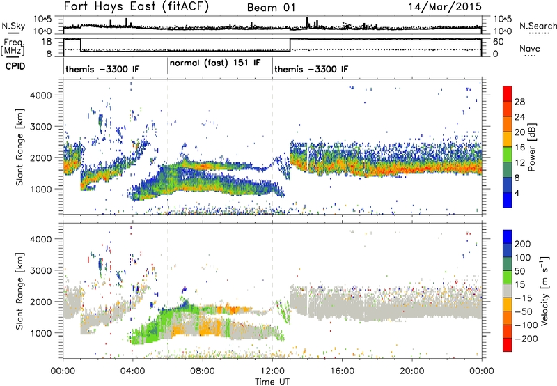Pick the blue Velocity segment above 200
The width and height of the screenshot is (557, 386).
pyautogui.click(x=508, y=237)
